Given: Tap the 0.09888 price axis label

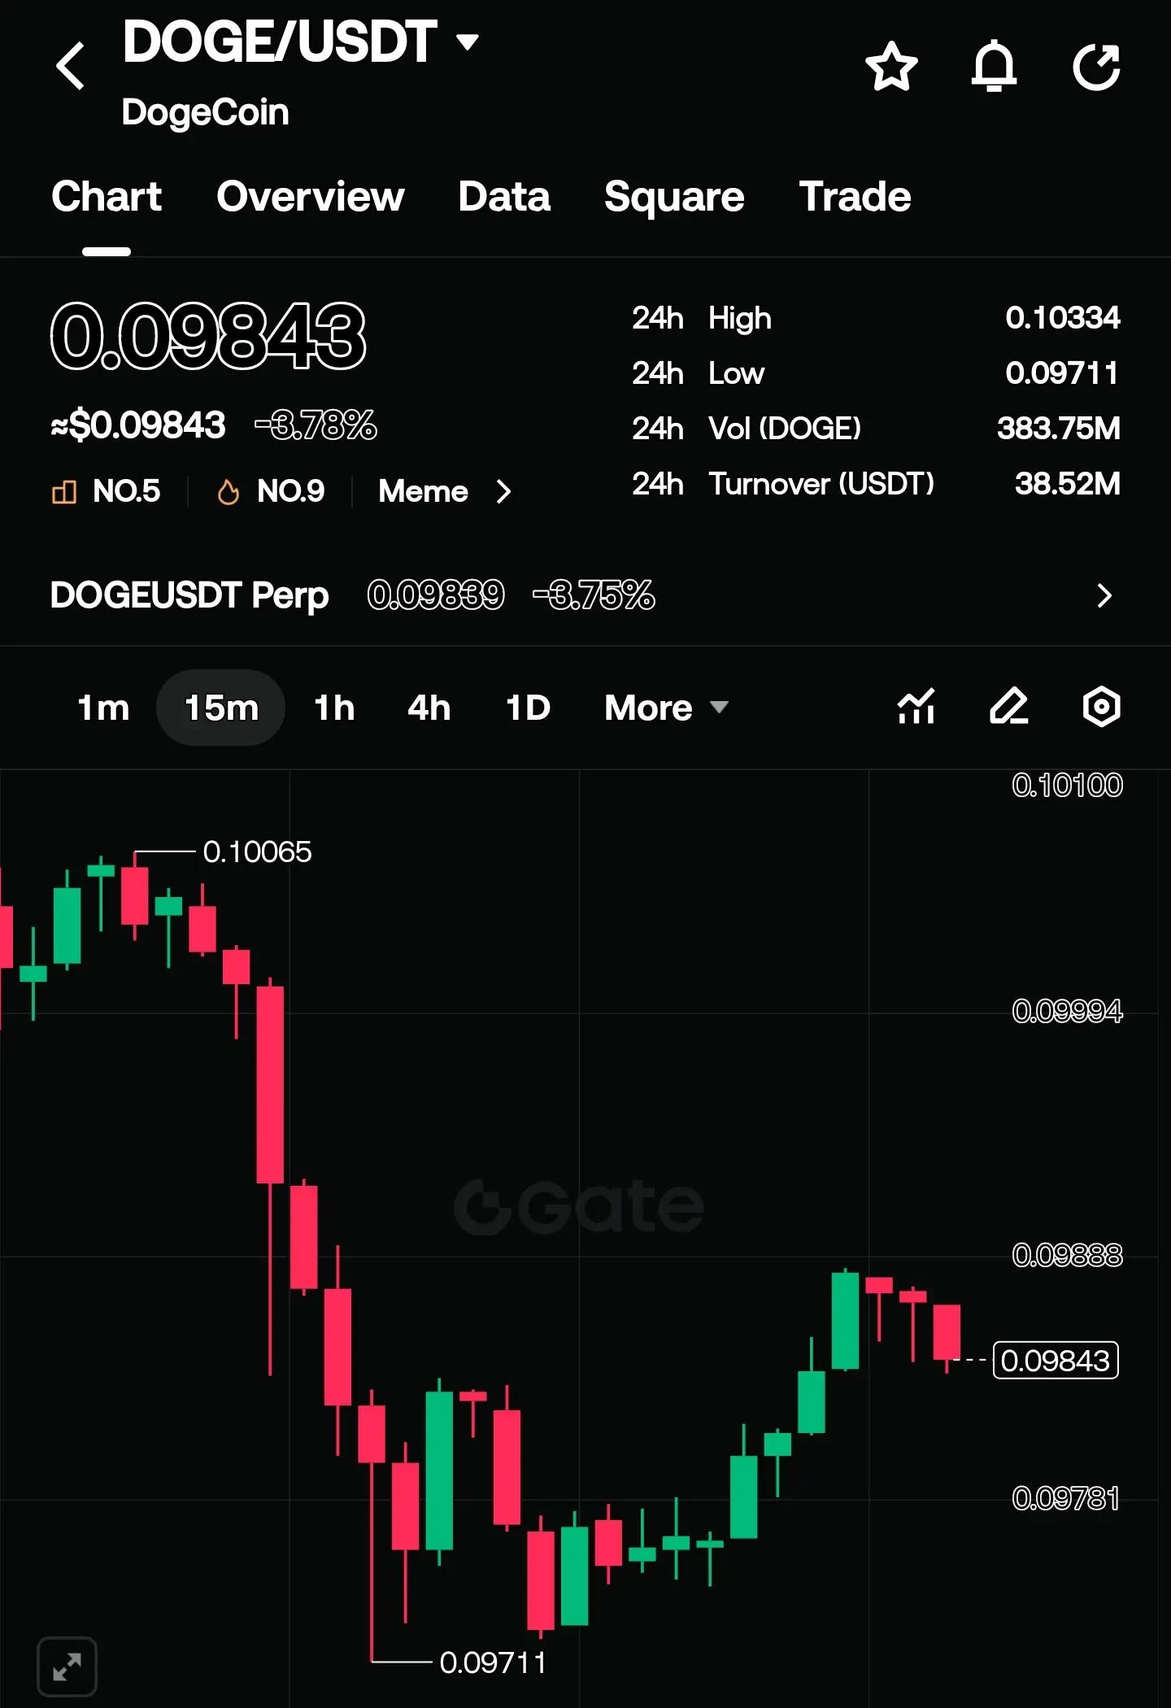Looking at the screenshot, I should pyautogui.click(x=1067, y=1256).
